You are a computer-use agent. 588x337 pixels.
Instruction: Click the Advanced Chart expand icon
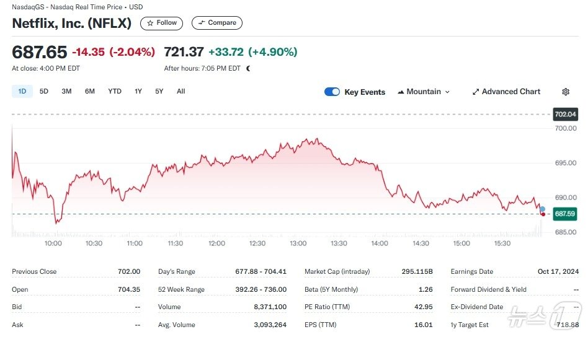tap(476, 92)
